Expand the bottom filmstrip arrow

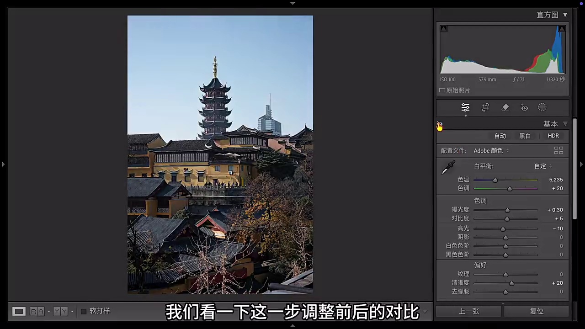(x=292, y=326)
